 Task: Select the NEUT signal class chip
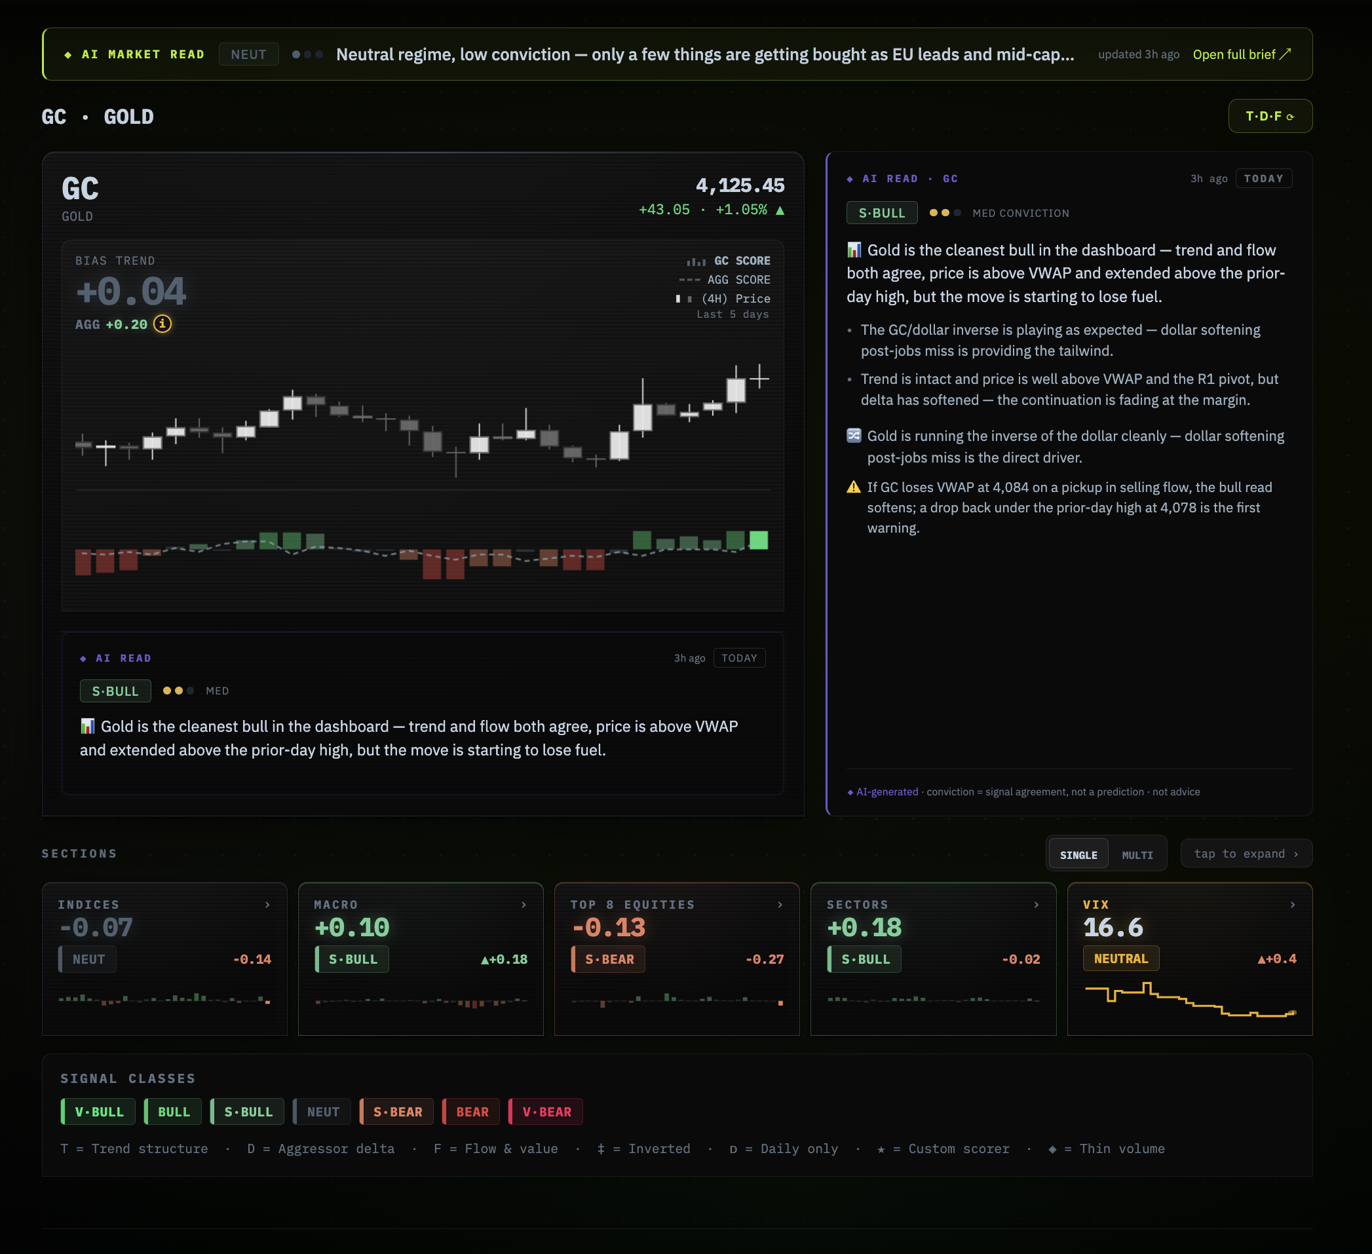point(322,1112)
